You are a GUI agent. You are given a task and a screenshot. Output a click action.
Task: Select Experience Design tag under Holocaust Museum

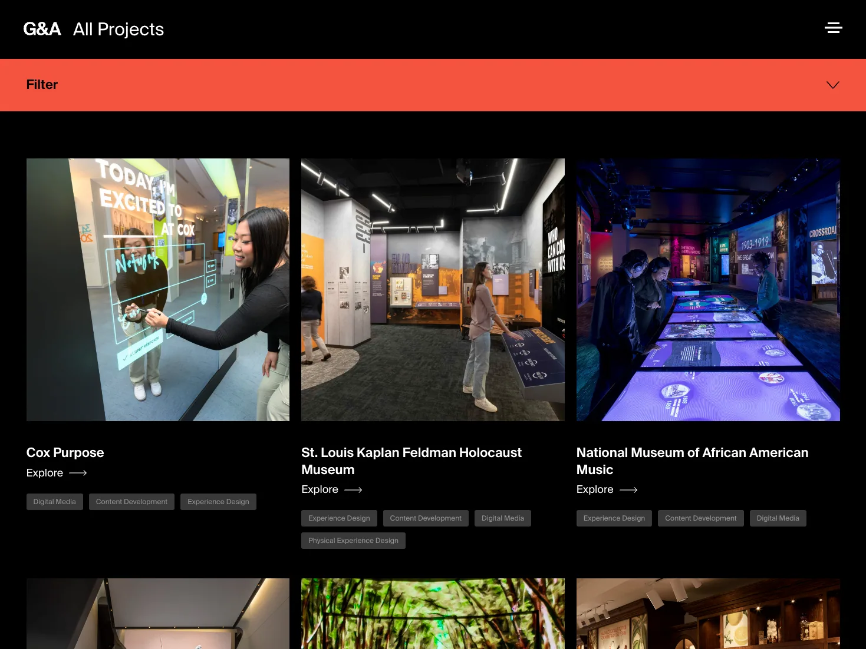click(x=339, y=518)
